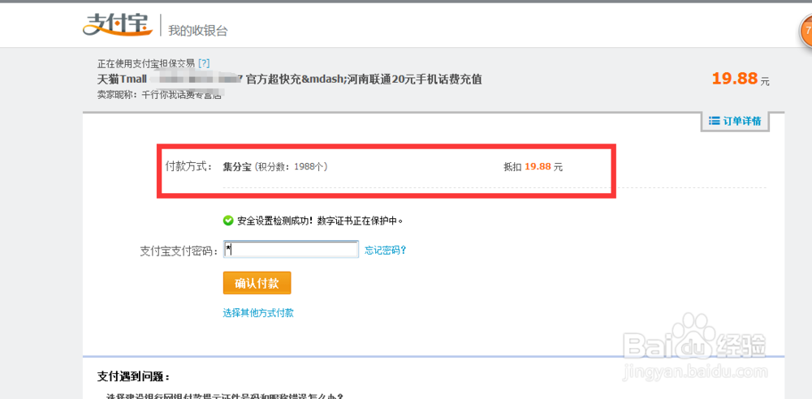Screen dimensions: 812x399
Task: Click the 安全设置检测成功 status message
Action: [320, 221]
